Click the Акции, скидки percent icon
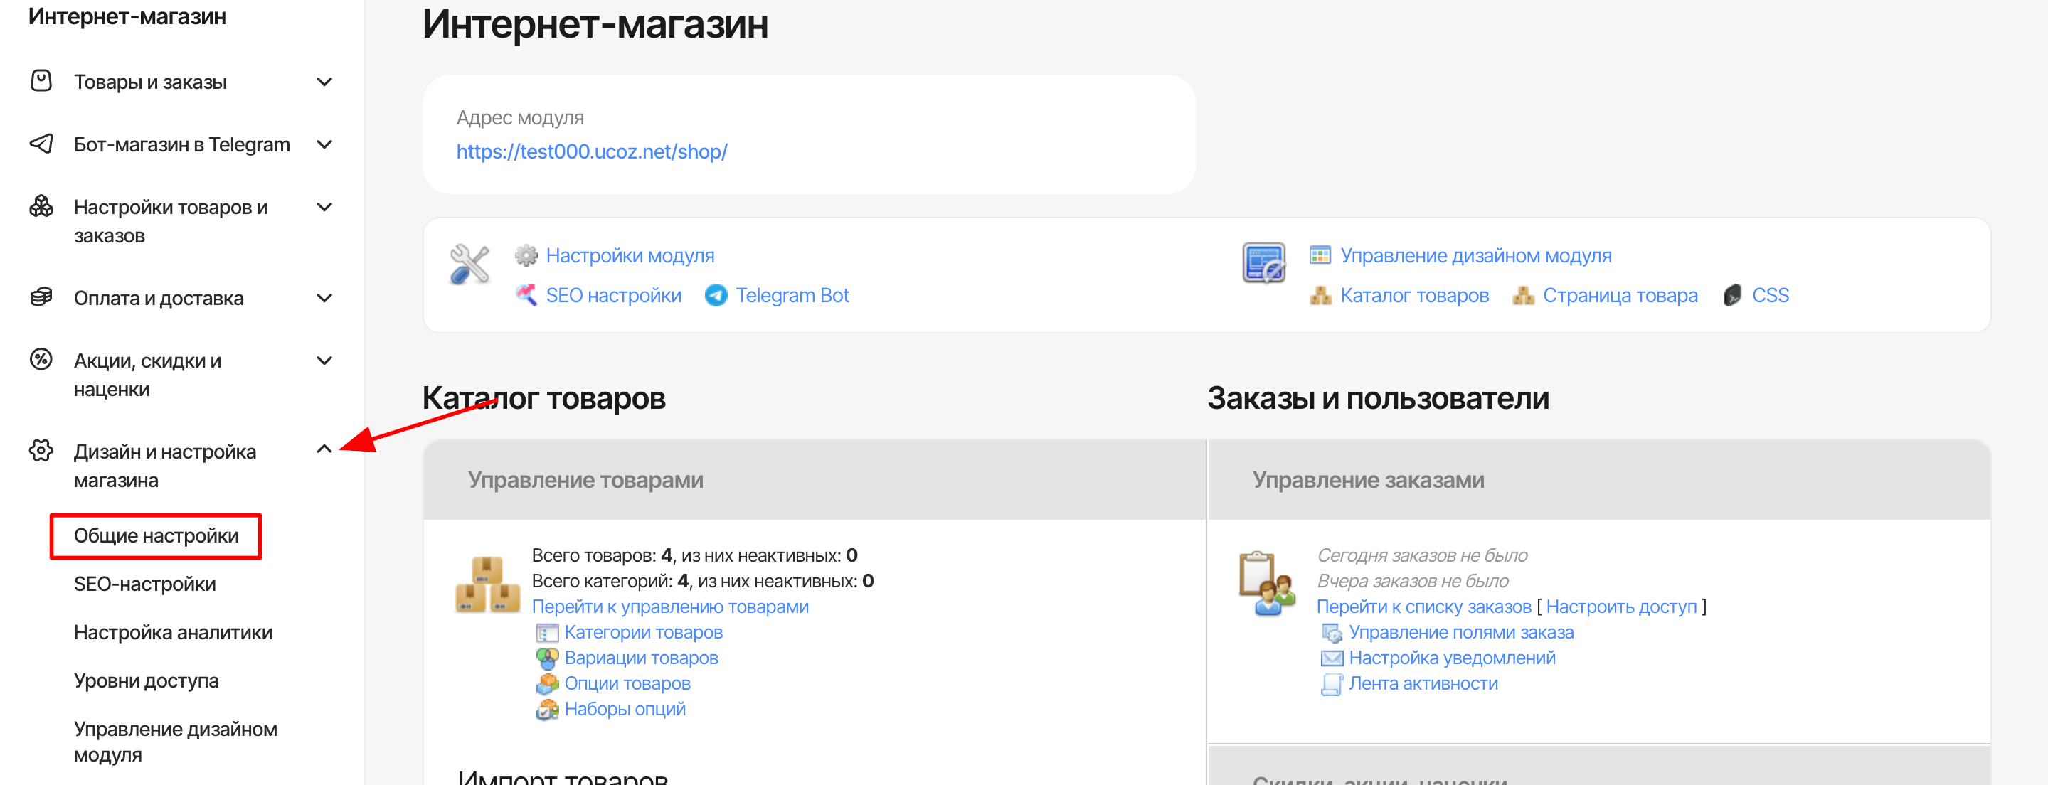The image size is (2048, 785). tap(41, 360)
